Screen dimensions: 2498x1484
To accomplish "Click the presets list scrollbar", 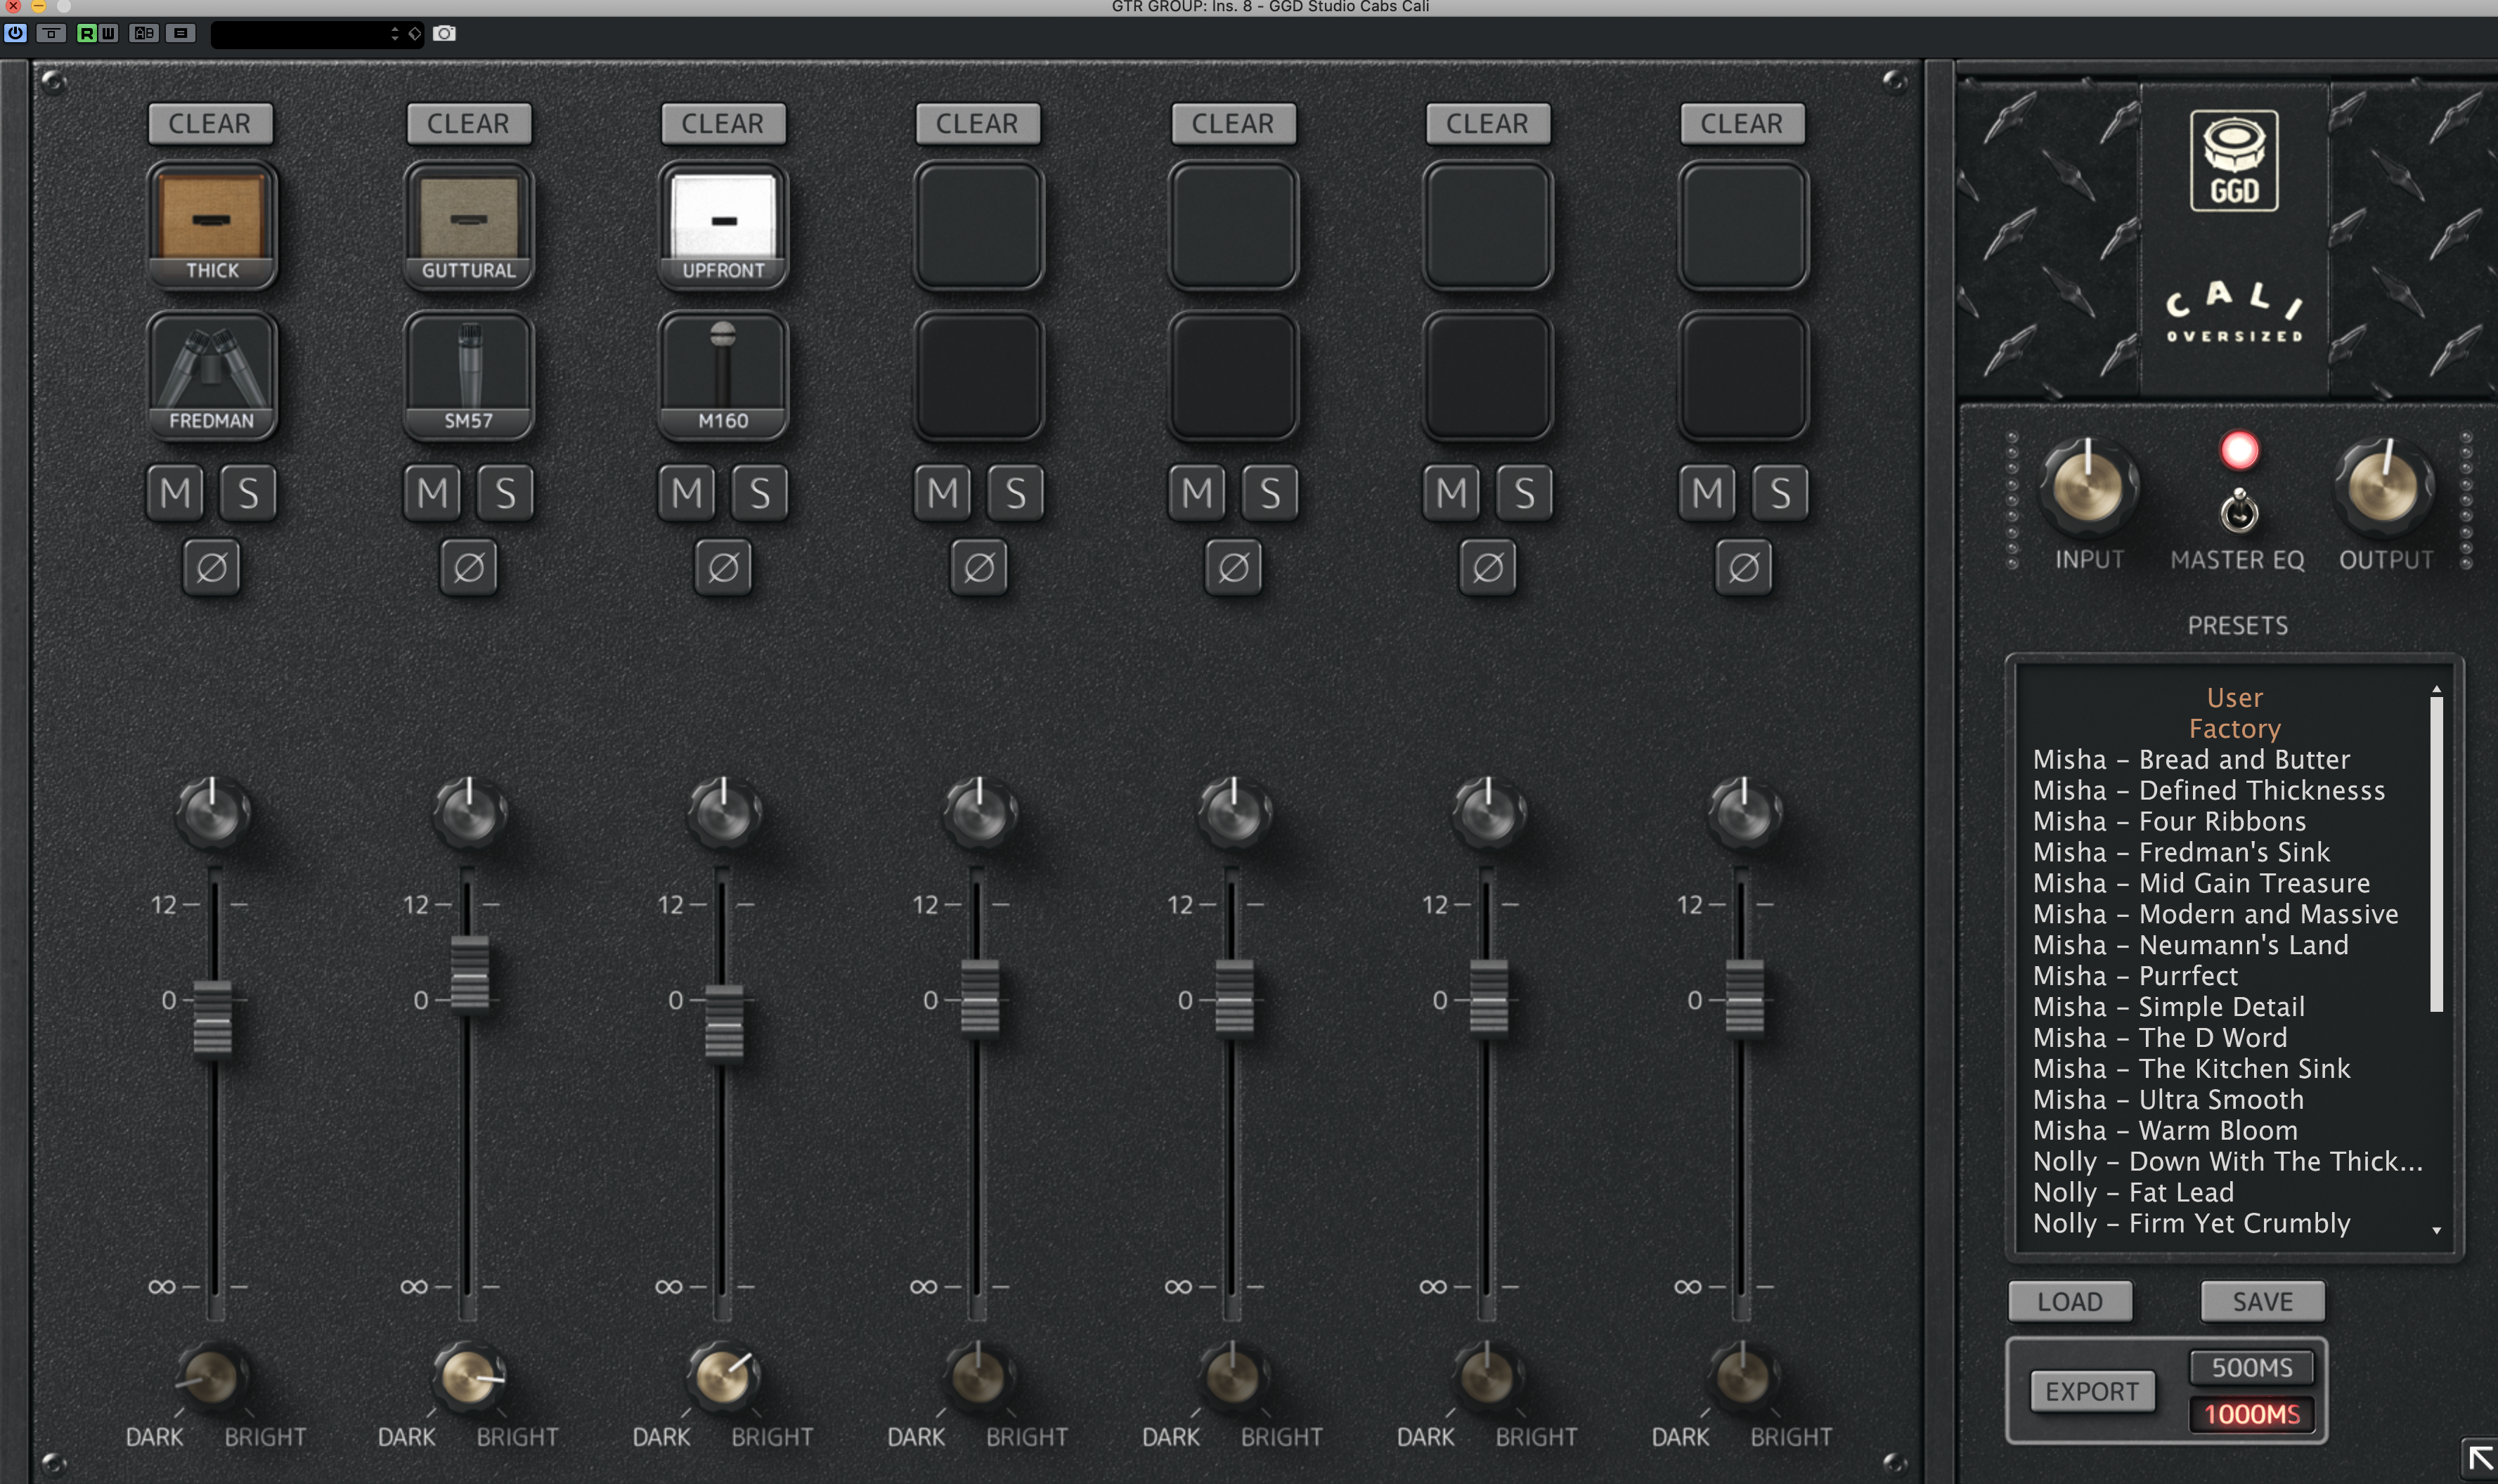I will tap(2436, 853).
